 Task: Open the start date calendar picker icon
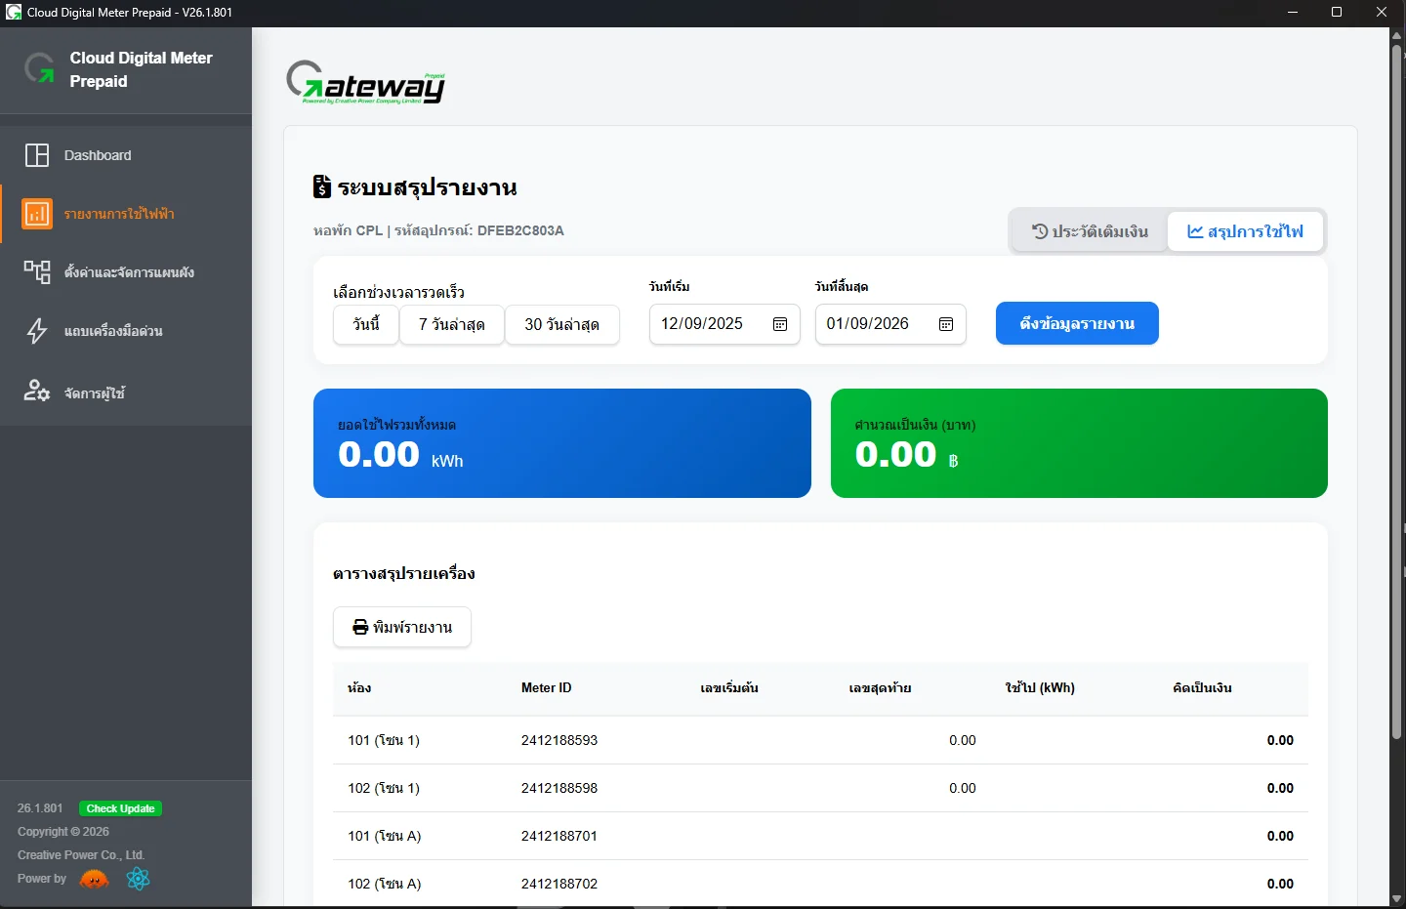(780, 324)
